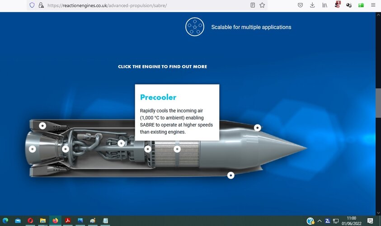Show hidden system tray icons

tap(320, 221)
